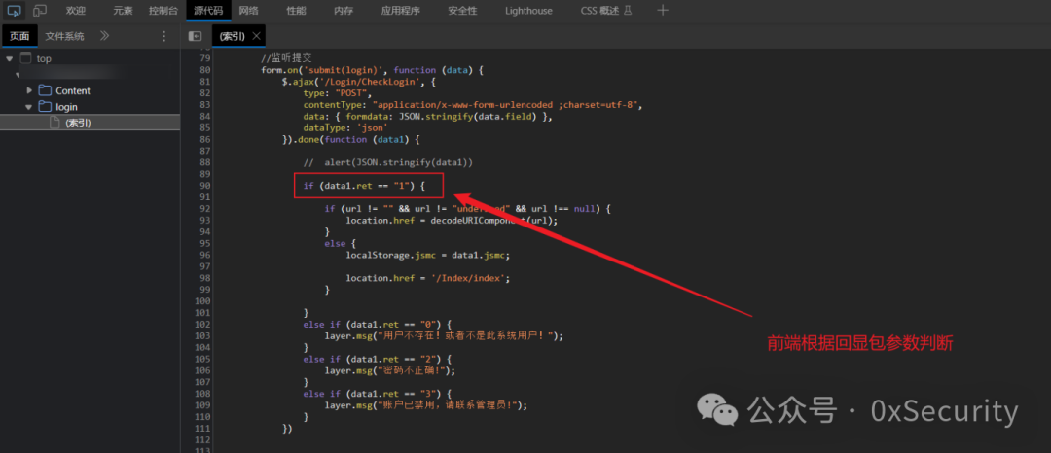This screenshot has height=453, width=1051.
Task: Collapse the login folder arrow
Action: (29, 106)
